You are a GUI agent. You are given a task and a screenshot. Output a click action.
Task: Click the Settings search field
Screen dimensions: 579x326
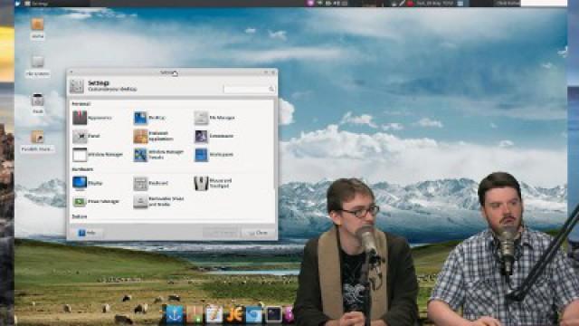[x=249, y=89]
